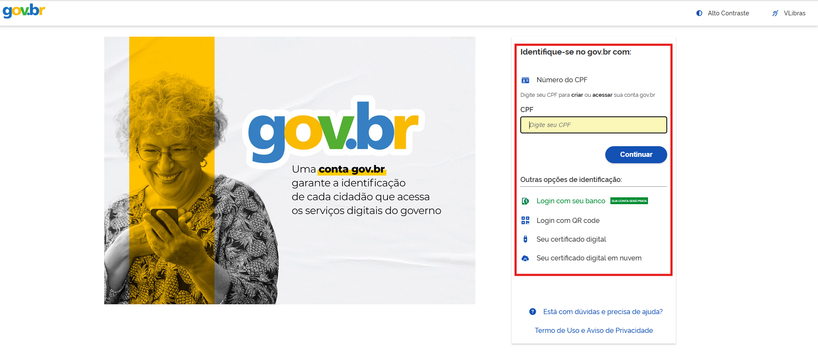
Task: Open Login com seu banco
Action: (571, 201)
